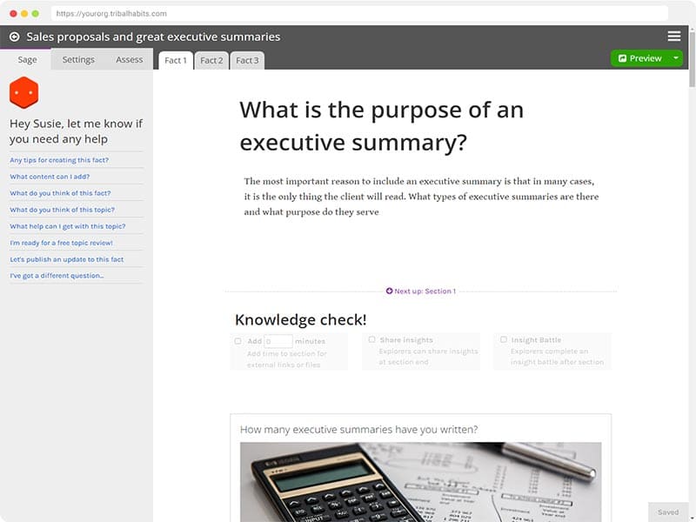This screenshot has height=522, width=696.
Task: Check the Insight Battle checkbox
Action: 504,339
